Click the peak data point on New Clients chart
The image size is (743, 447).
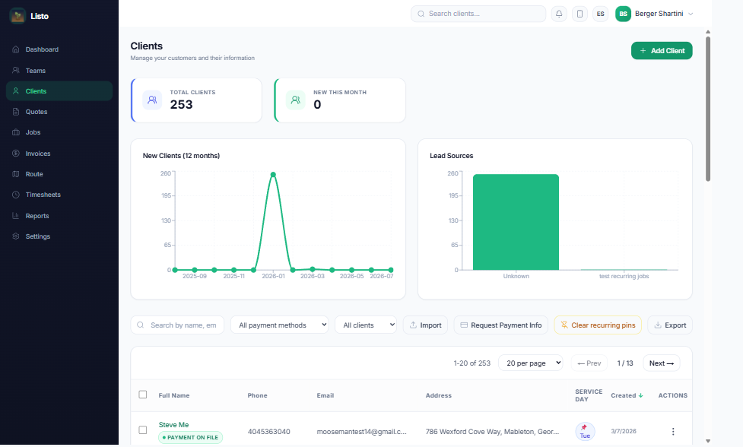coord(273,175)
